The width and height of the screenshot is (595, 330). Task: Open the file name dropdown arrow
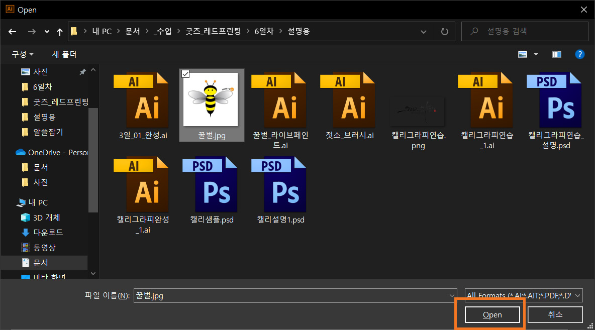452,295
